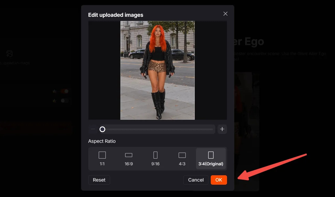This screenshot has height=197, width=335.
Task: Click the uploaded photo preview
Action: pyautogui.click(x=158, y=70)
